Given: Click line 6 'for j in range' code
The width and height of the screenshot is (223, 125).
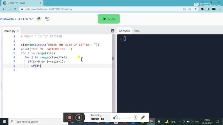Looking at the screenshot, I should [46, 57].
